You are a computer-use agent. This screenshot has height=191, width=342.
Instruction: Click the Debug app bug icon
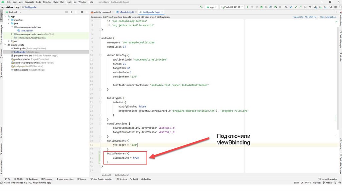click(x=262, y=7)
